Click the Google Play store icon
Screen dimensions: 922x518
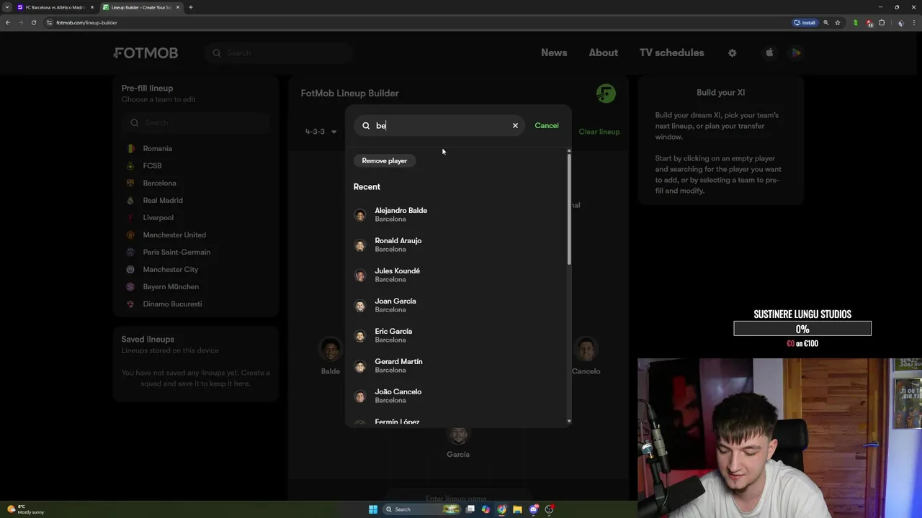click(x=796, y=53)
